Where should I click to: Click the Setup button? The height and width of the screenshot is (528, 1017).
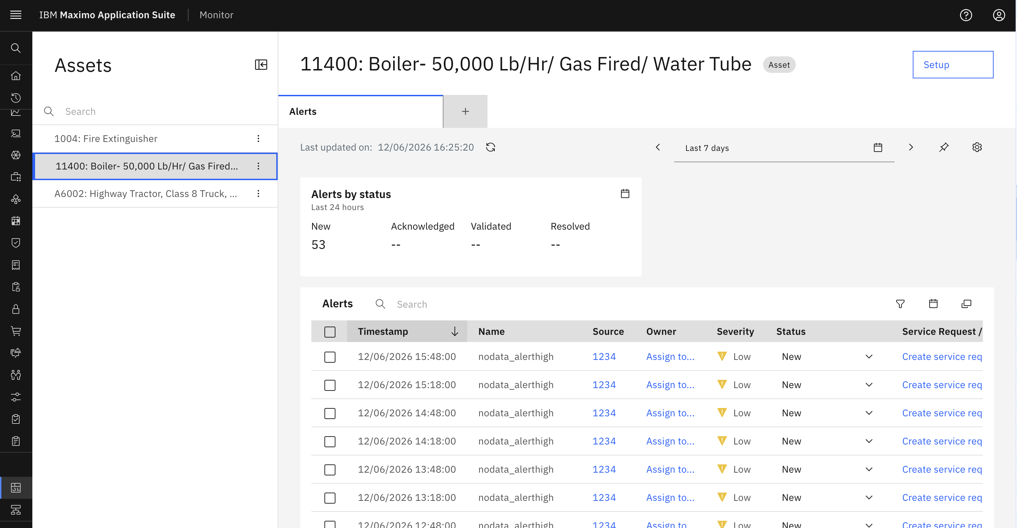(953, 65)
